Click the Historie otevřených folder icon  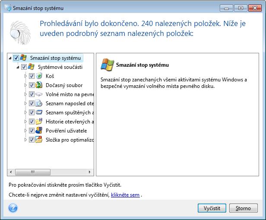point(39,121)
